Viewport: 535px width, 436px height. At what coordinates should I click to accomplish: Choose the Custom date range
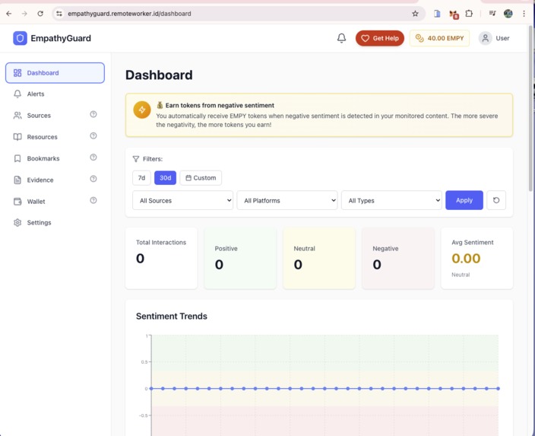pos(201,178)
